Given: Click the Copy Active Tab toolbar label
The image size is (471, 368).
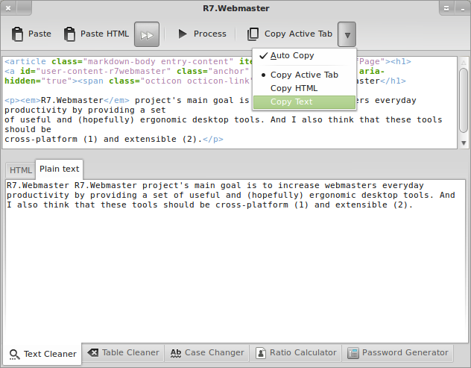Looking at the screenshot, I should tap(298, 34).
